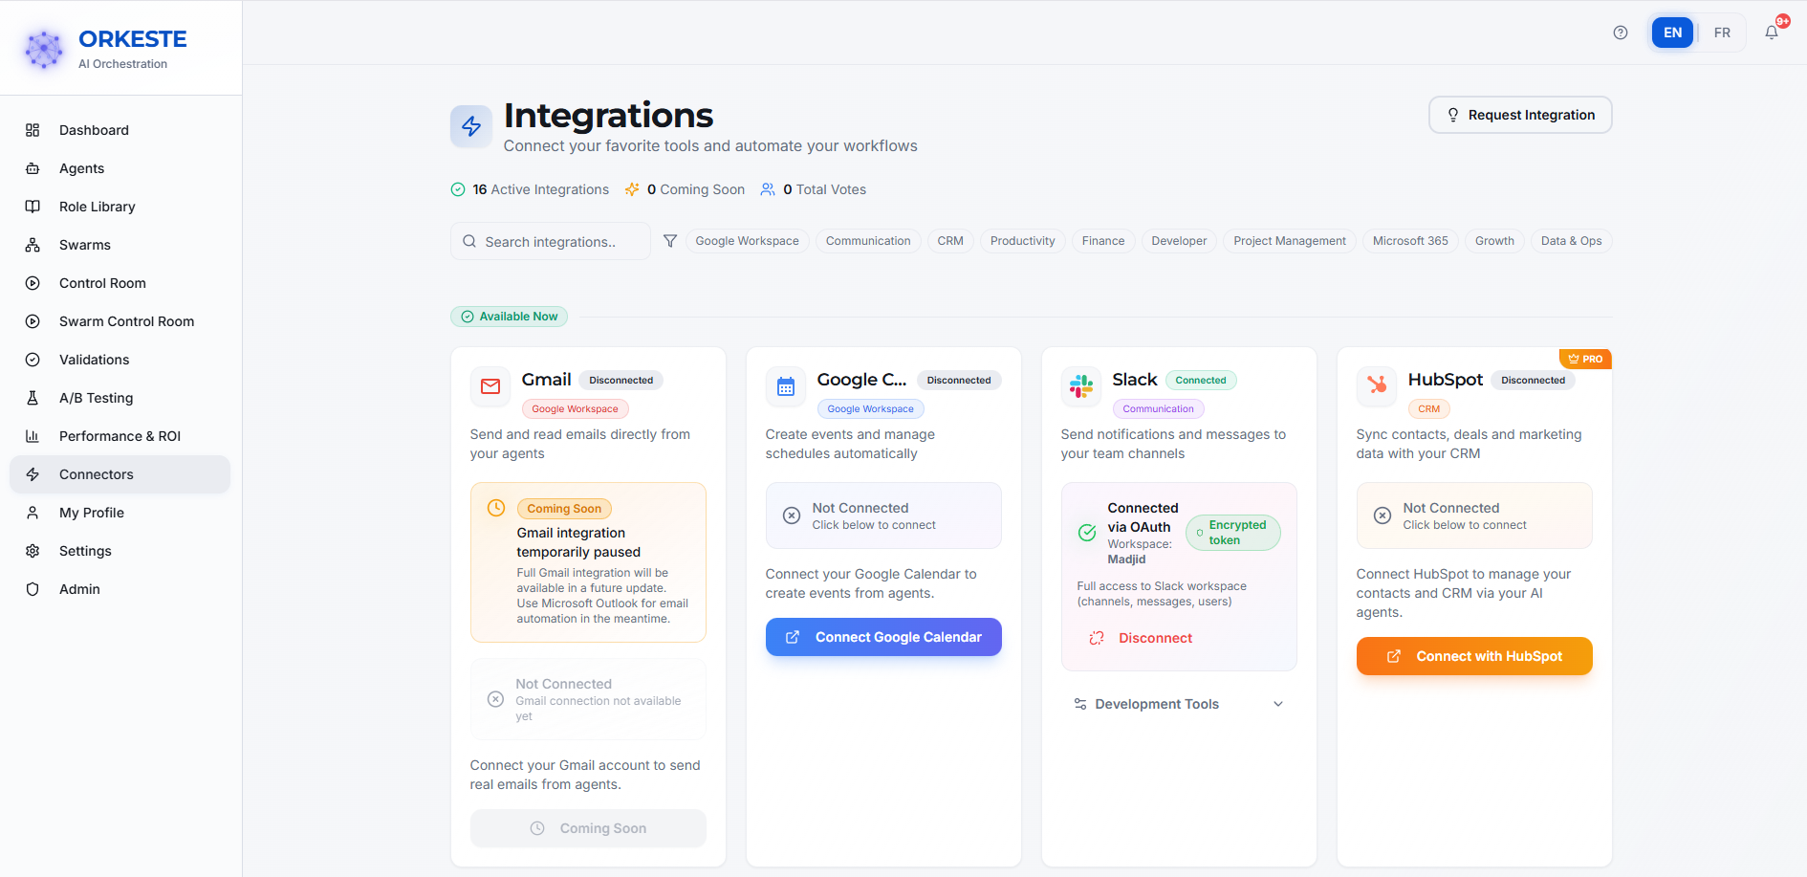Click the Search integrations field
Screen dimensions: 1807x877
[551, 241]
